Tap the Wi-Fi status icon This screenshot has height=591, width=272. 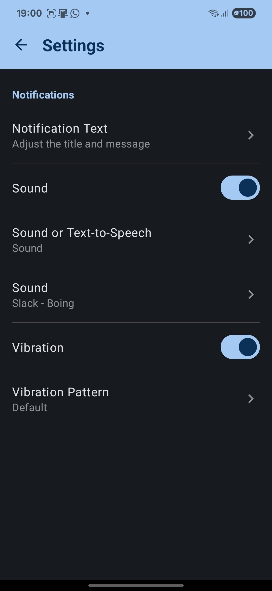click(x=213, y=13)
